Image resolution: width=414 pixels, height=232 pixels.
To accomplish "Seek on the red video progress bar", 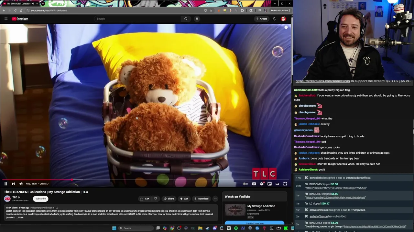I will [146, 180].
